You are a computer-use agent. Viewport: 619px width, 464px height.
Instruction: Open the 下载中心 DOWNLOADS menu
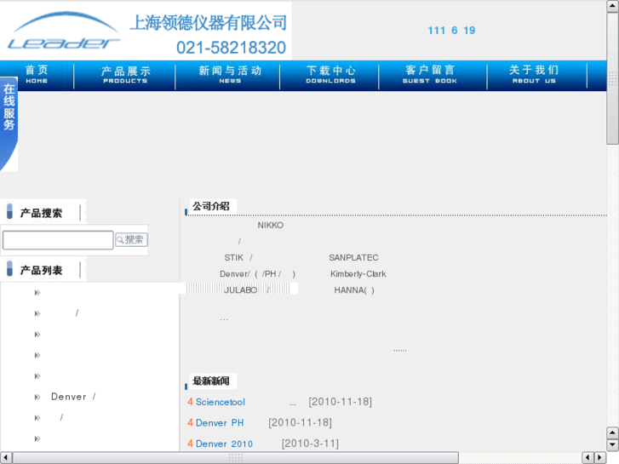tap(331, 75)
